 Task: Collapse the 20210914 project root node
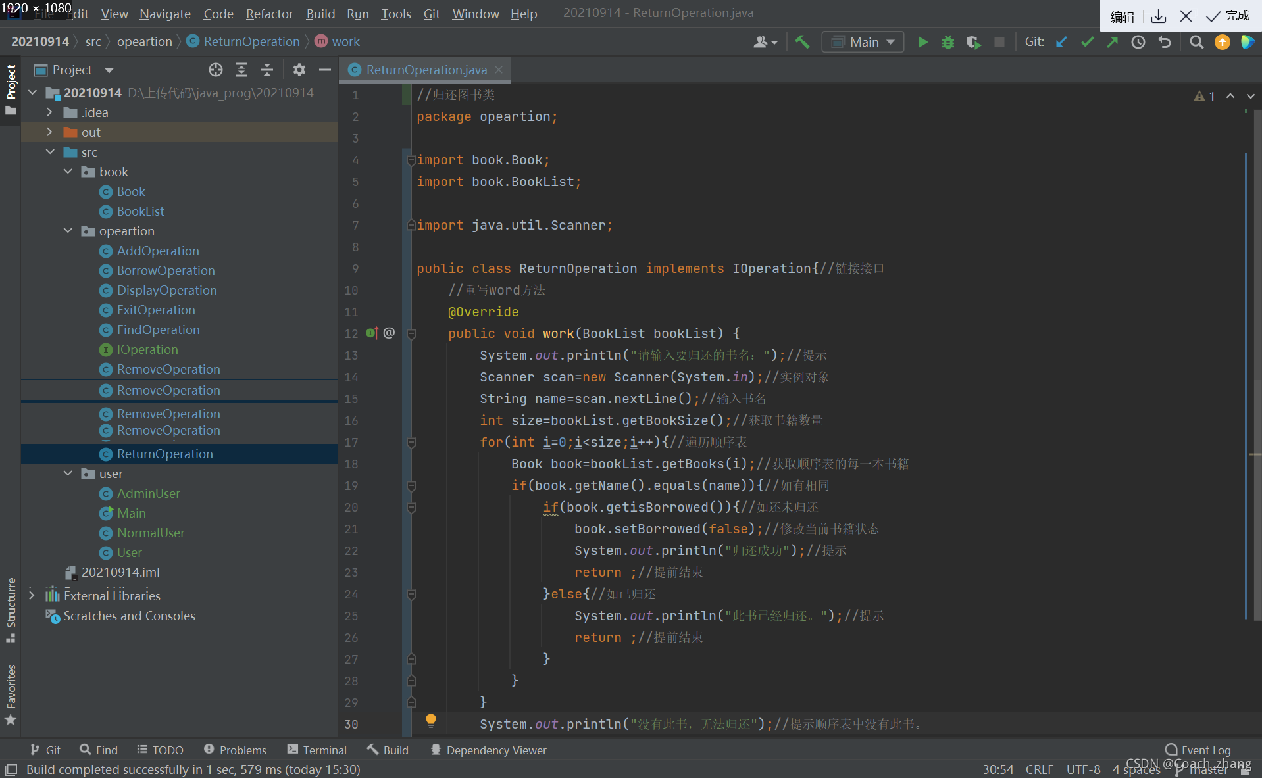[32, 93]
